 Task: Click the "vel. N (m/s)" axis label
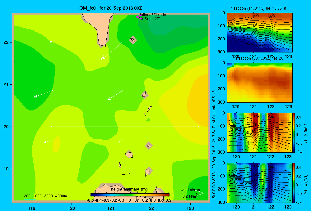click(x=305, y=134)
